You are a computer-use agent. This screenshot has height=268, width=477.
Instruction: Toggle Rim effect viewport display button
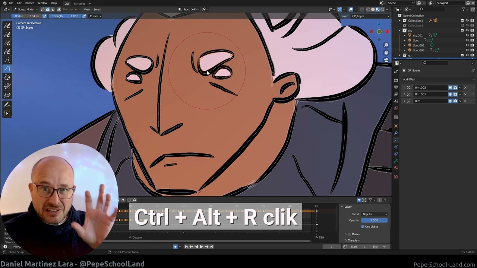(x=450, y=101)
